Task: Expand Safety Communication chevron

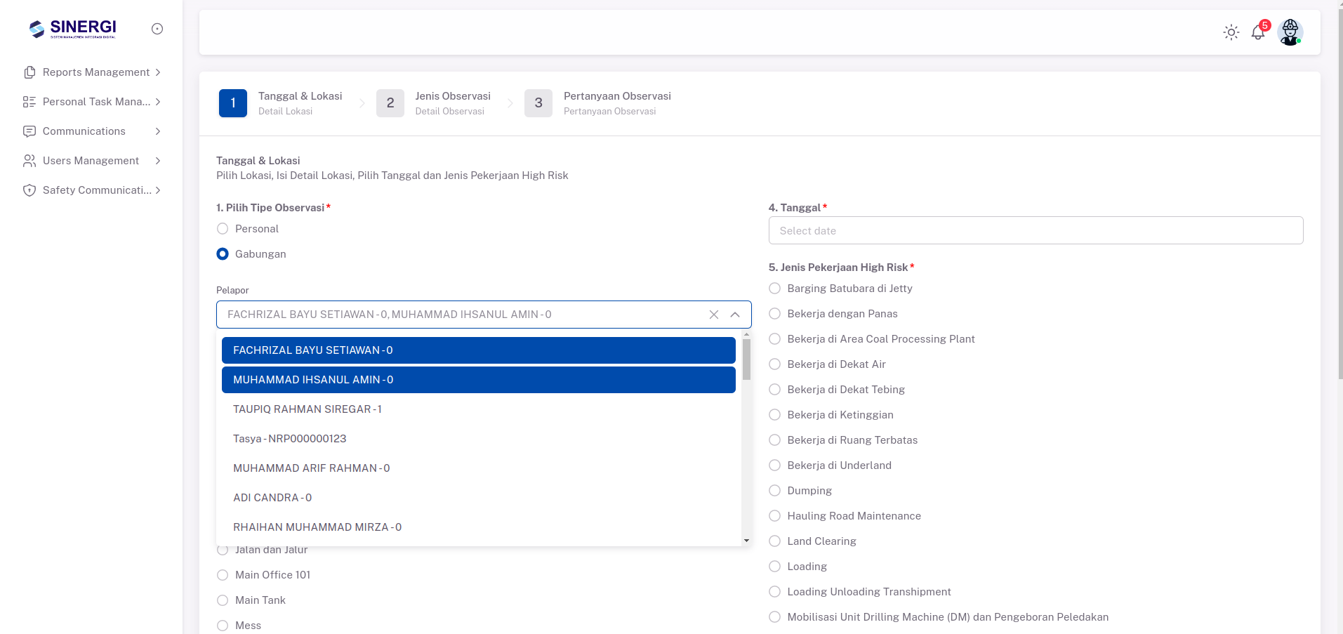Action: click(x=158, y=190)
